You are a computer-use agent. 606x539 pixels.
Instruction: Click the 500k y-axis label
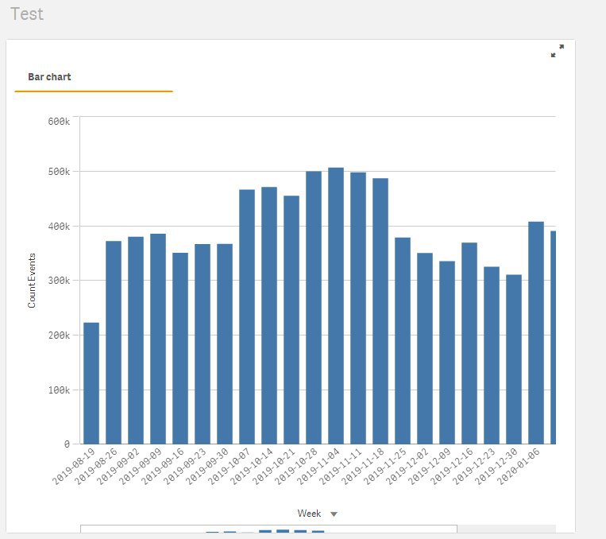point(59,172)
